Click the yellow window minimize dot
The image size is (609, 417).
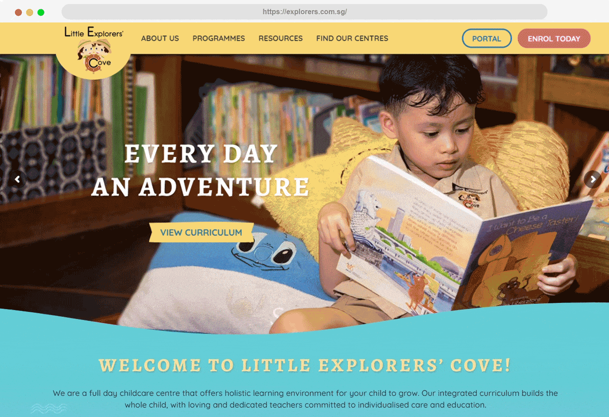30,12
